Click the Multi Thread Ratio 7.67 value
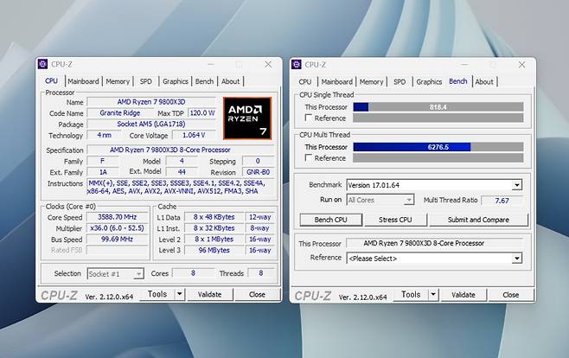The width and height of the screenshot is (569, 358). 502,201
